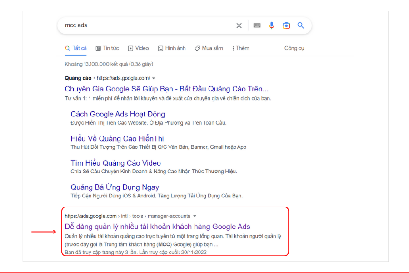Click the 'Tư vấn 1: 1 miễn phí' ad description
Viewport: 409px width, 273px height.
168,98
